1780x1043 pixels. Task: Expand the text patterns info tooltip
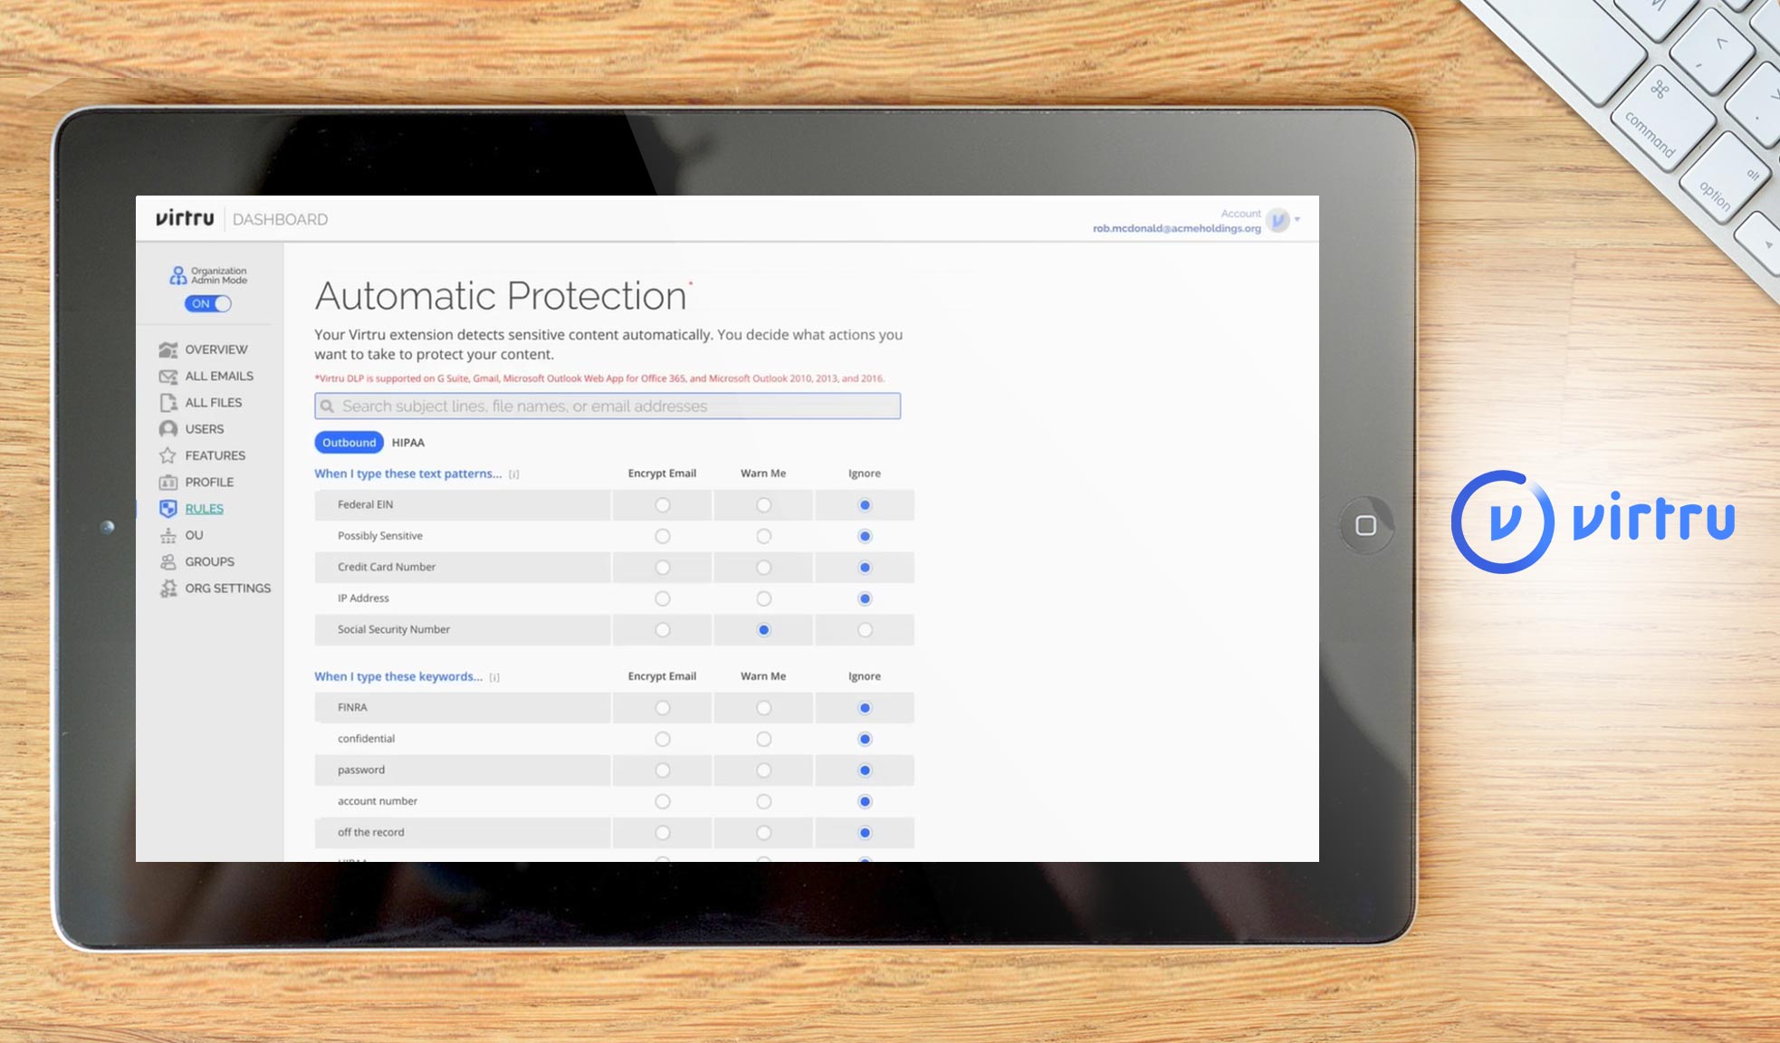point(514,474)
